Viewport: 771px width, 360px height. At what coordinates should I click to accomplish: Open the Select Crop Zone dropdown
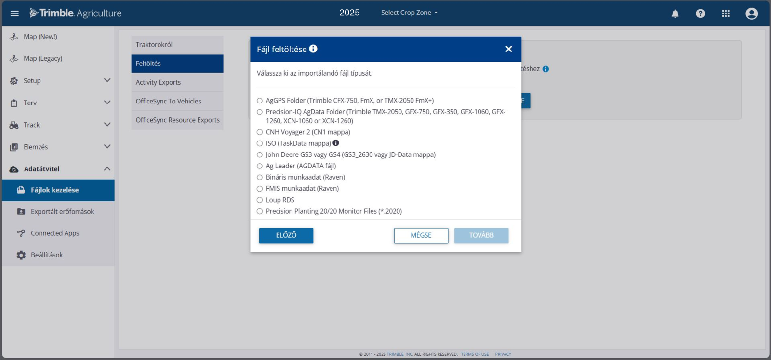click(x=409, y=13)
